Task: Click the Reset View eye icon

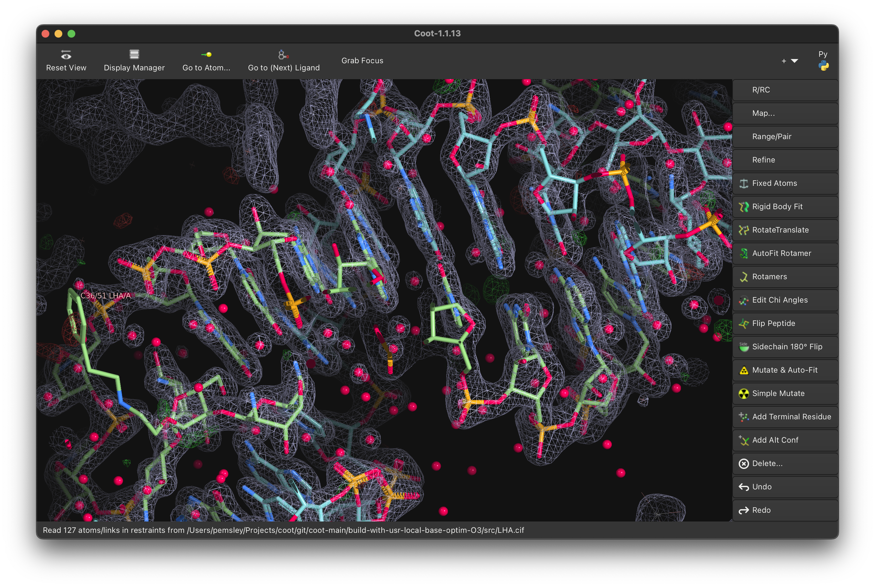Action: tap(66, 55)
